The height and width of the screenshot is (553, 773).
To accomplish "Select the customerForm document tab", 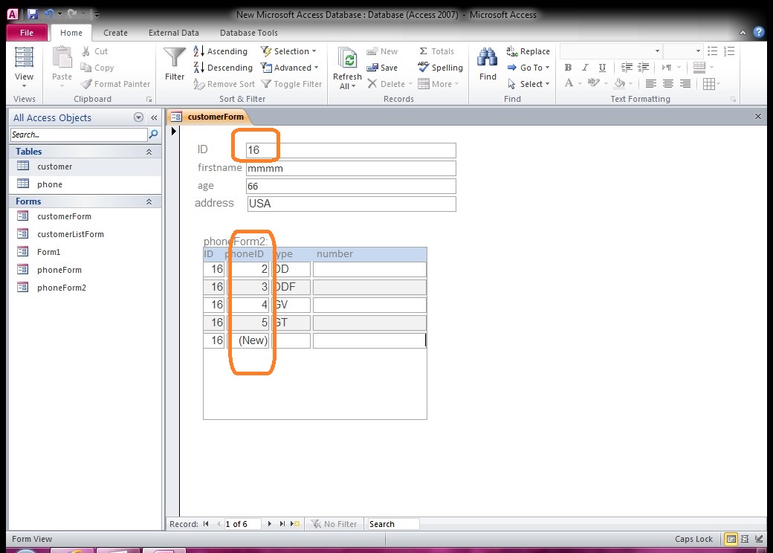I will tap(208, 117).
